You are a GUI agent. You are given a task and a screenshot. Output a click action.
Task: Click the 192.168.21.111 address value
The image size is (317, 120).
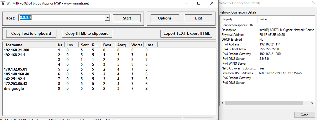click(270, 44)
